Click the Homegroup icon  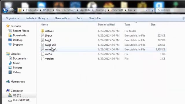(x=8, y=81)
